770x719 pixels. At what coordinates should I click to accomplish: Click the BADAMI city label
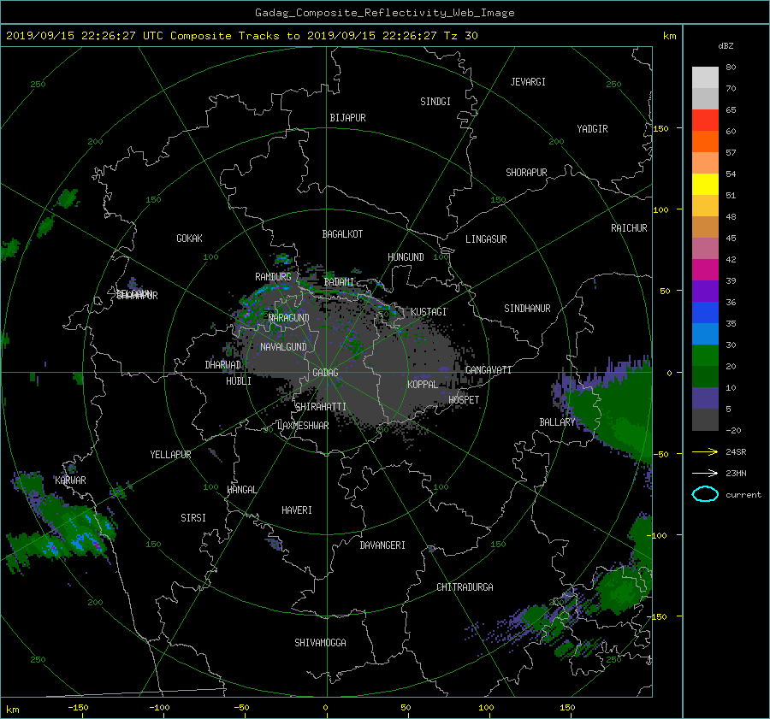click(339, 282)
